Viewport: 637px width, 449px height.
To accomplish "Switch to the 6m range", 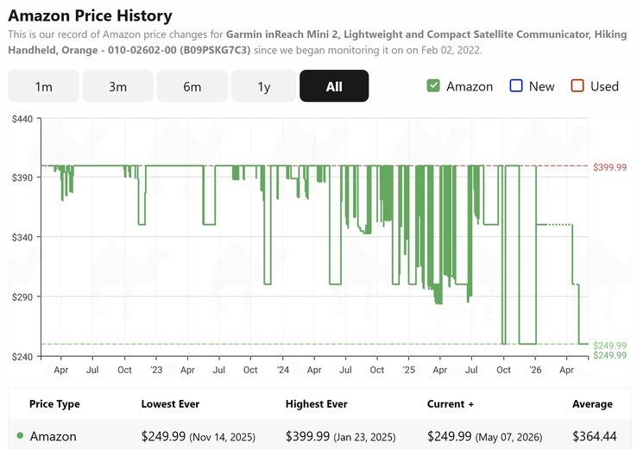I will click(x=192, y=86).
